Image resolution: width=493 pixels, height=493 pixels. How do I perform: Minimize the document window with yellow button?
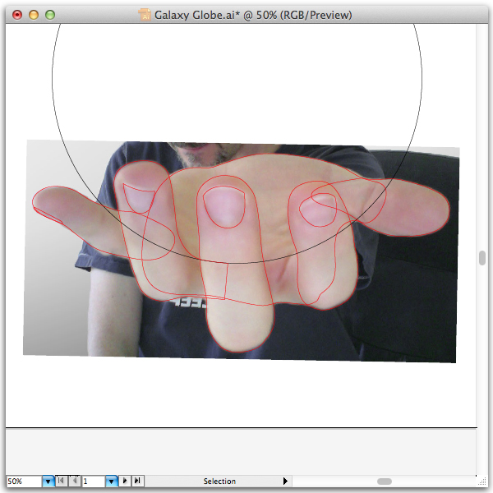[34, 15]
